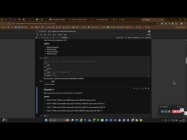Switch to the DATA SCIENCE ACADEMY tab

[x=60, y=20]
